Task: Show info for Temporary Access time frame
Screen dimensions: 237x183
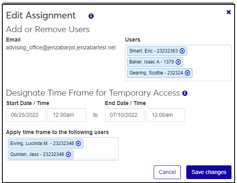Action: (185, 93)
